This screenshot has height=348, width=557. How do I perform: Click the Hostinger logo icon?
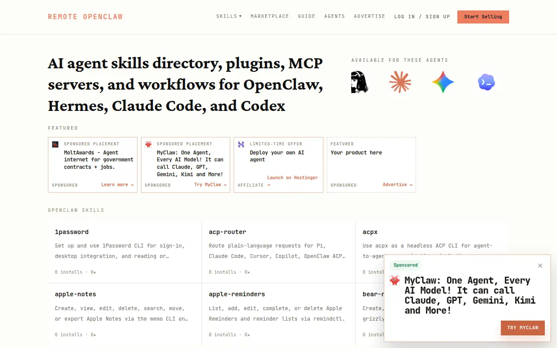[241, 144]
